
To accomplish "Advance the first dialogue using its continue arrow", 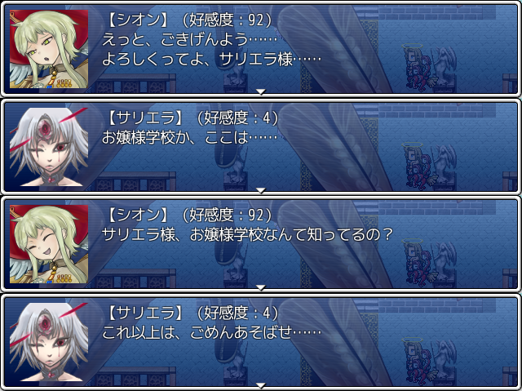I will [261, 91].
